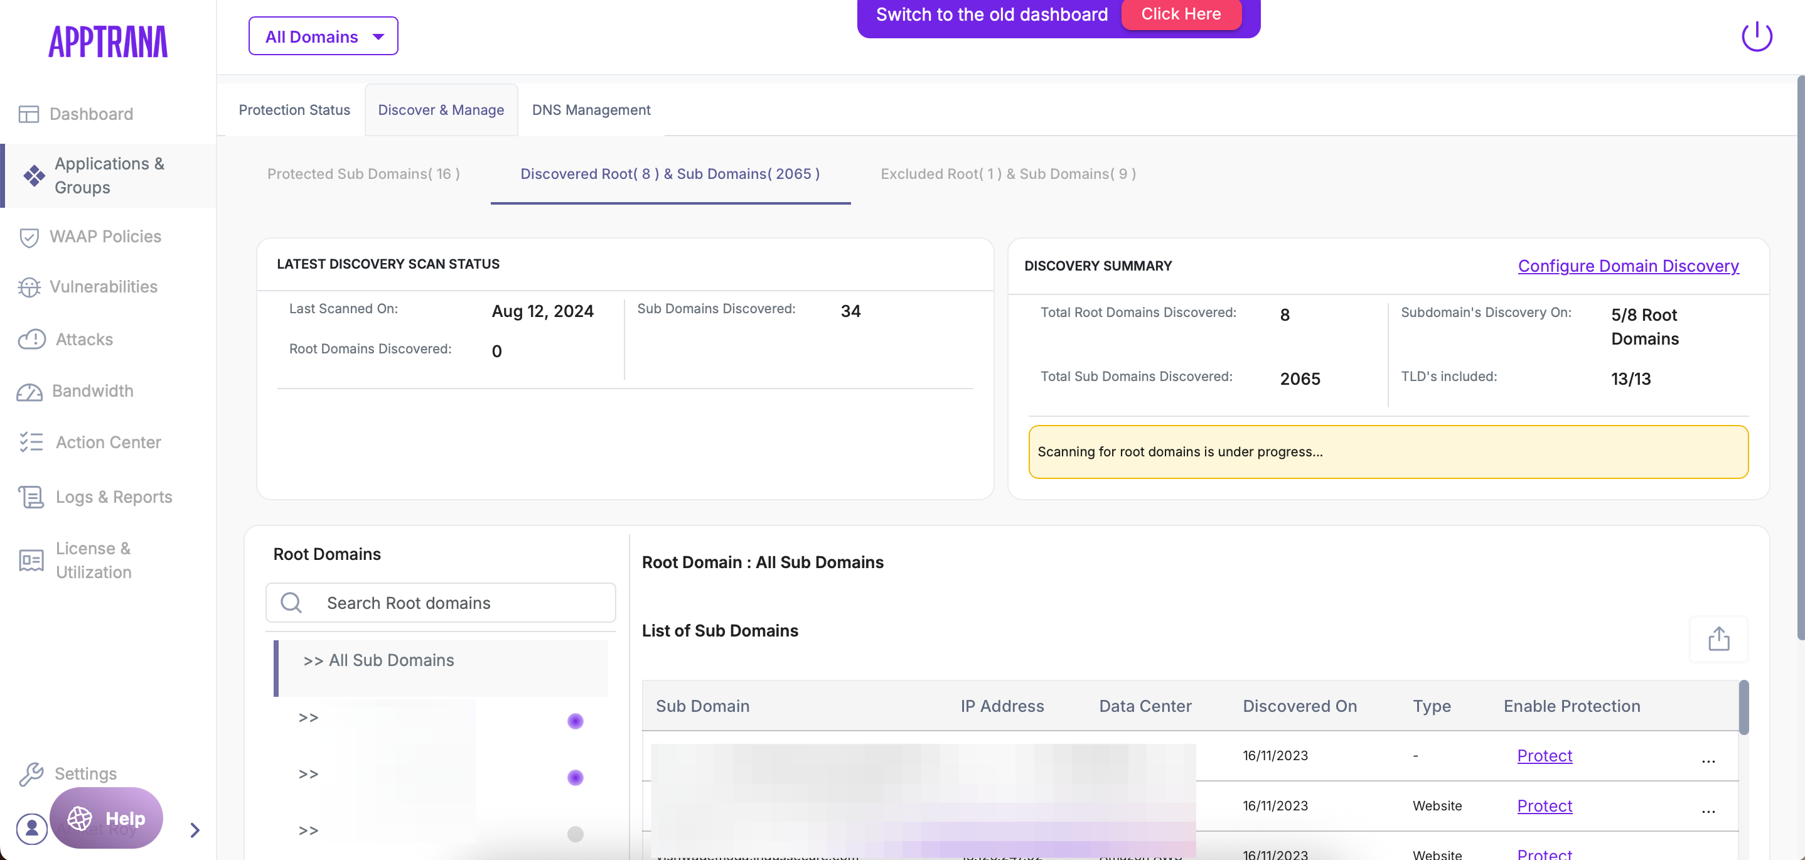Open WAAP Policies shield icon
The height and width of the screenshot is (860, 1805).
coord(29,238)
